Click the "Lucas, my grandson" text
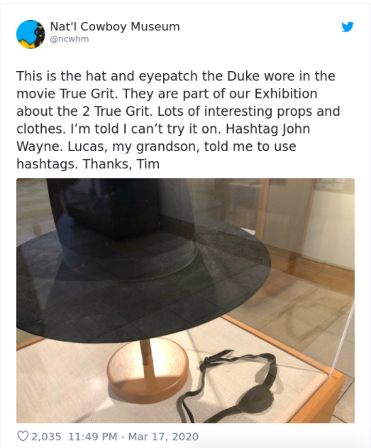 tap(134, 146)
